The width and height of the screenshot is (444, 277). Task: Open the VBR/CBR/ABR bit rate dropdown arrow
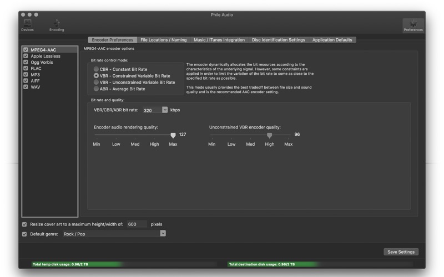165,110
